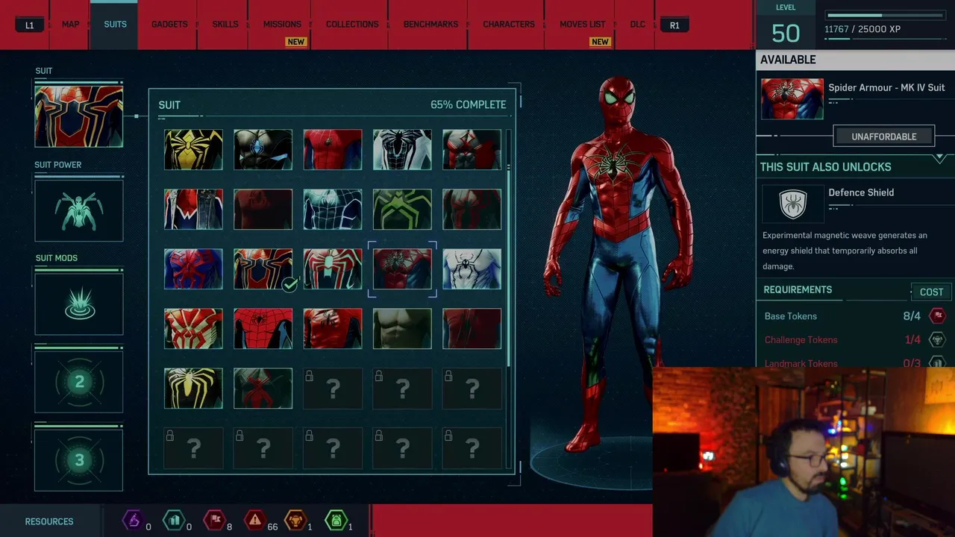Pick the bare-chested Undies suit thumbnail
Viewport: 955px width, 537px height.
click(x=402, y=328)
